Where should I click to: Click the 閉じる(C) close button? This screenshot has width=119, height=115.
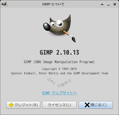click(x=96, y=105)
